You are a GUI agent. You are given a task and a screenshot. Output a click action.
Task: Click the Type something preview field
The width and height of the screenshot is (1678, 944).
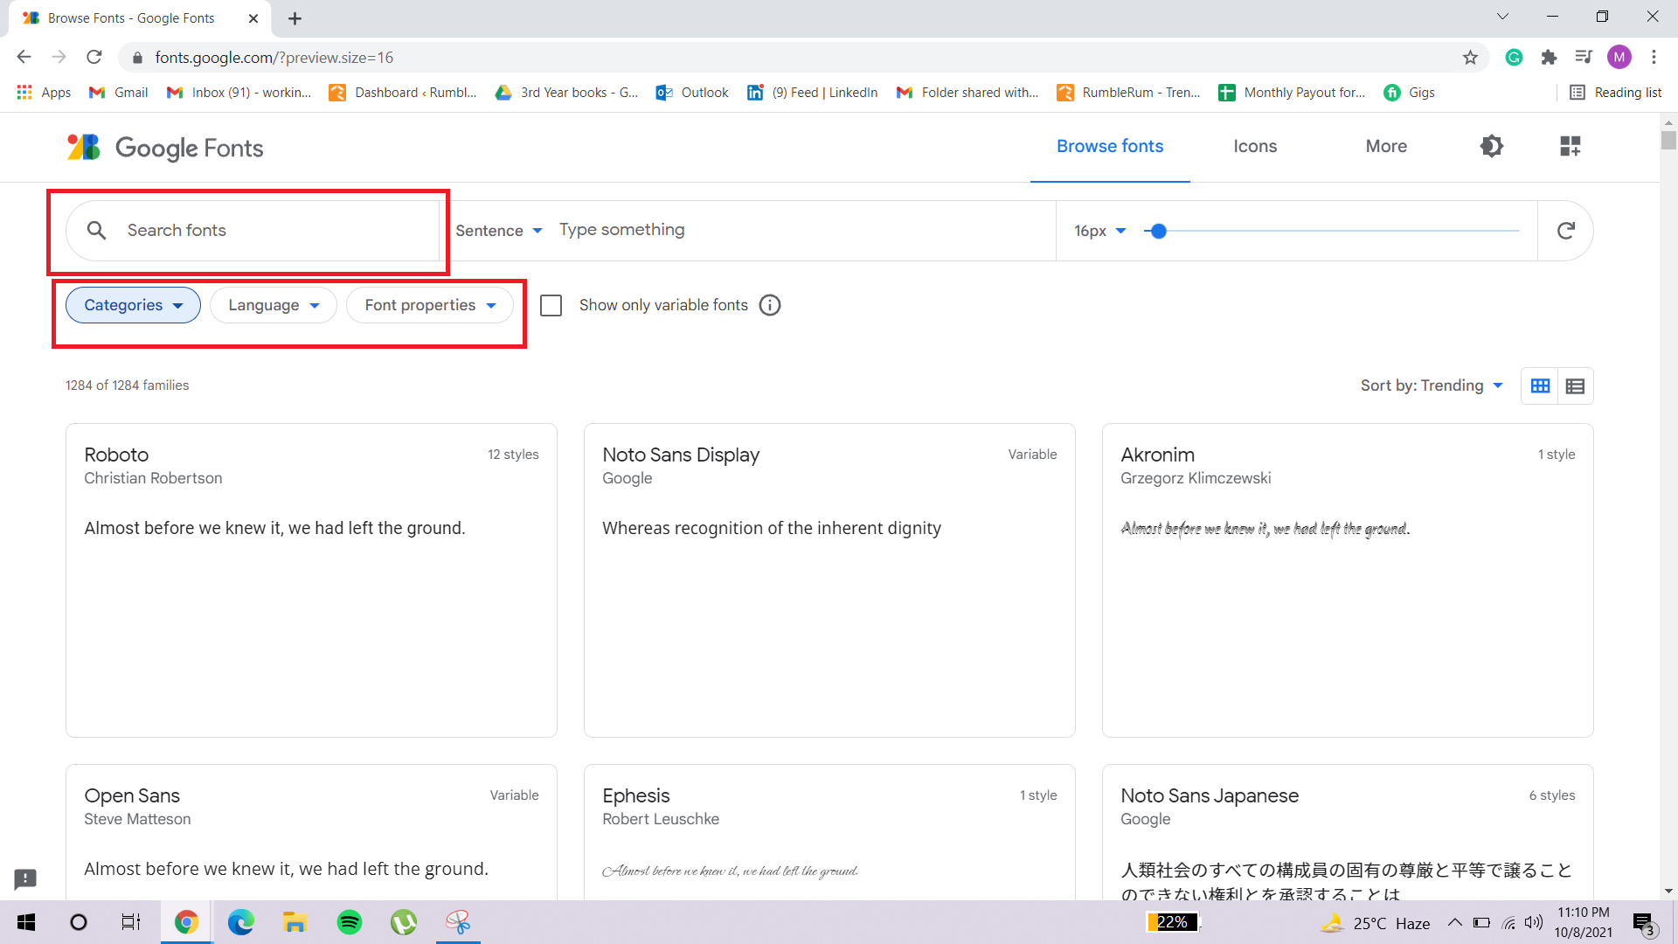pyautogui.click(x=800, y=230)
